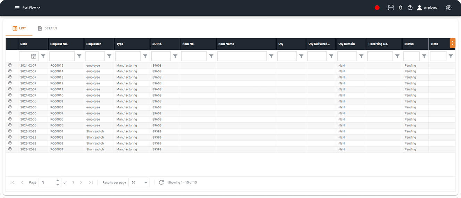
Task: Click the Qty Delivered filter icon
Action: click(x=331, y=56)
